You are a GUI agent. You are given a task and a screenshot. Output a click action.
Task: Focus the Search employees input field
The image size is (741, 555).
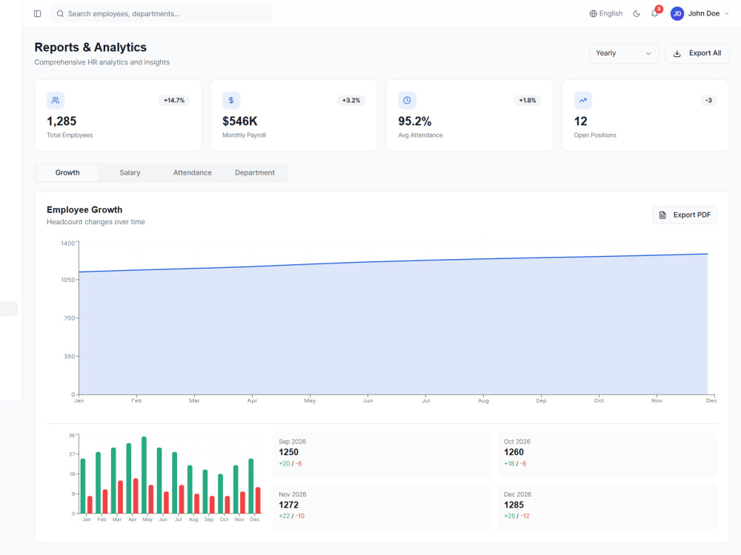(161, 13)
